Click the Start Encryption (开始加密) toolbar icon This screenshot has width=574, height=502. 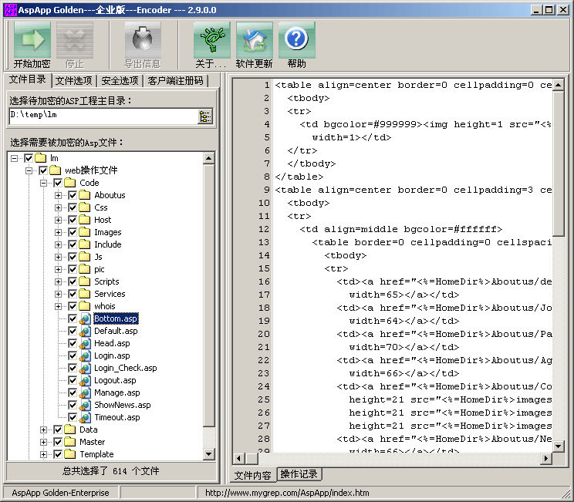click(x=32, y=40)
